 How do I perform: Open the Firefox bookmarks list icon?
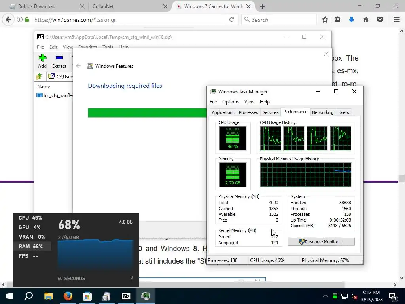click(337, 20)
